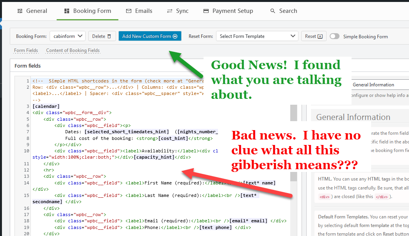
Task: Toggle the Simple Booking Form switch
Action: 334,36
